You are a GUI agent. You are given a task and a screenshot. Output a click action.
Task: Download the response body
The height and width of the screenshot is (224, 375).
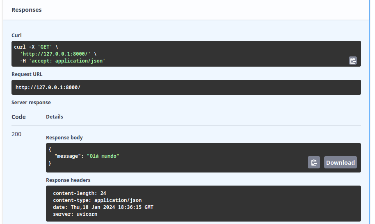click(x=340, y=162)
